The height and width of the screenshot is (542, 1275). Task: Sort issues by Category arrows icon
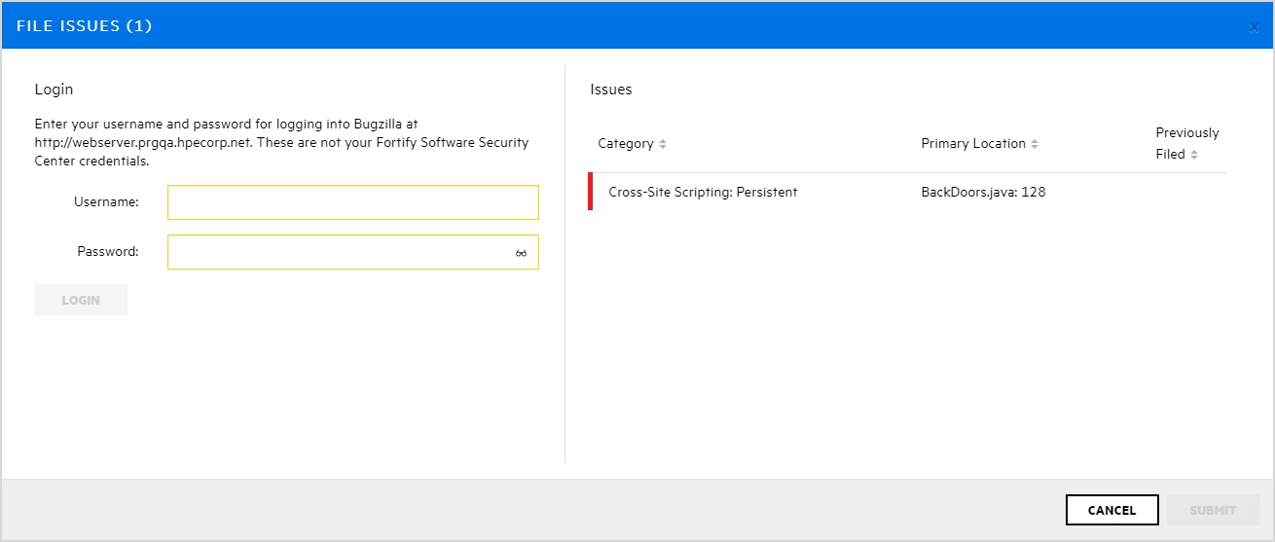(663, 144)
